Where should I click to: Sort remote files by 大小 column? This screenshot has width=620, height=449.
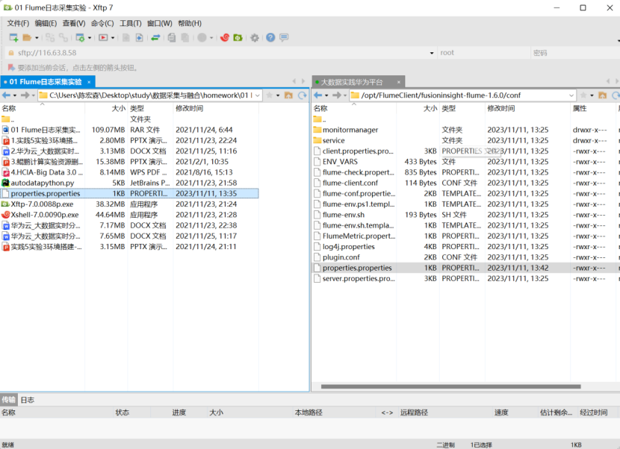(418, 108)
